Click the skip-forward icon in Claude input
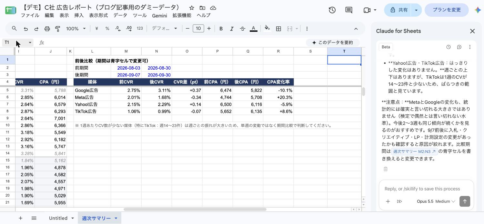This screenshot has height=224, width=484. (399, 201)
